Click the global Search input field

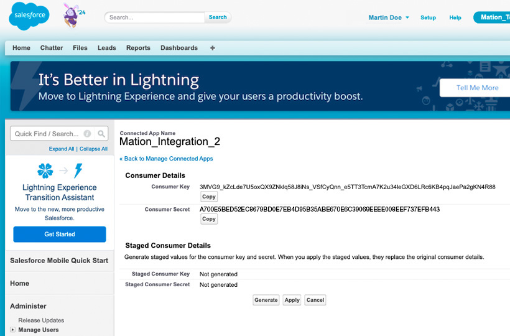154,17
